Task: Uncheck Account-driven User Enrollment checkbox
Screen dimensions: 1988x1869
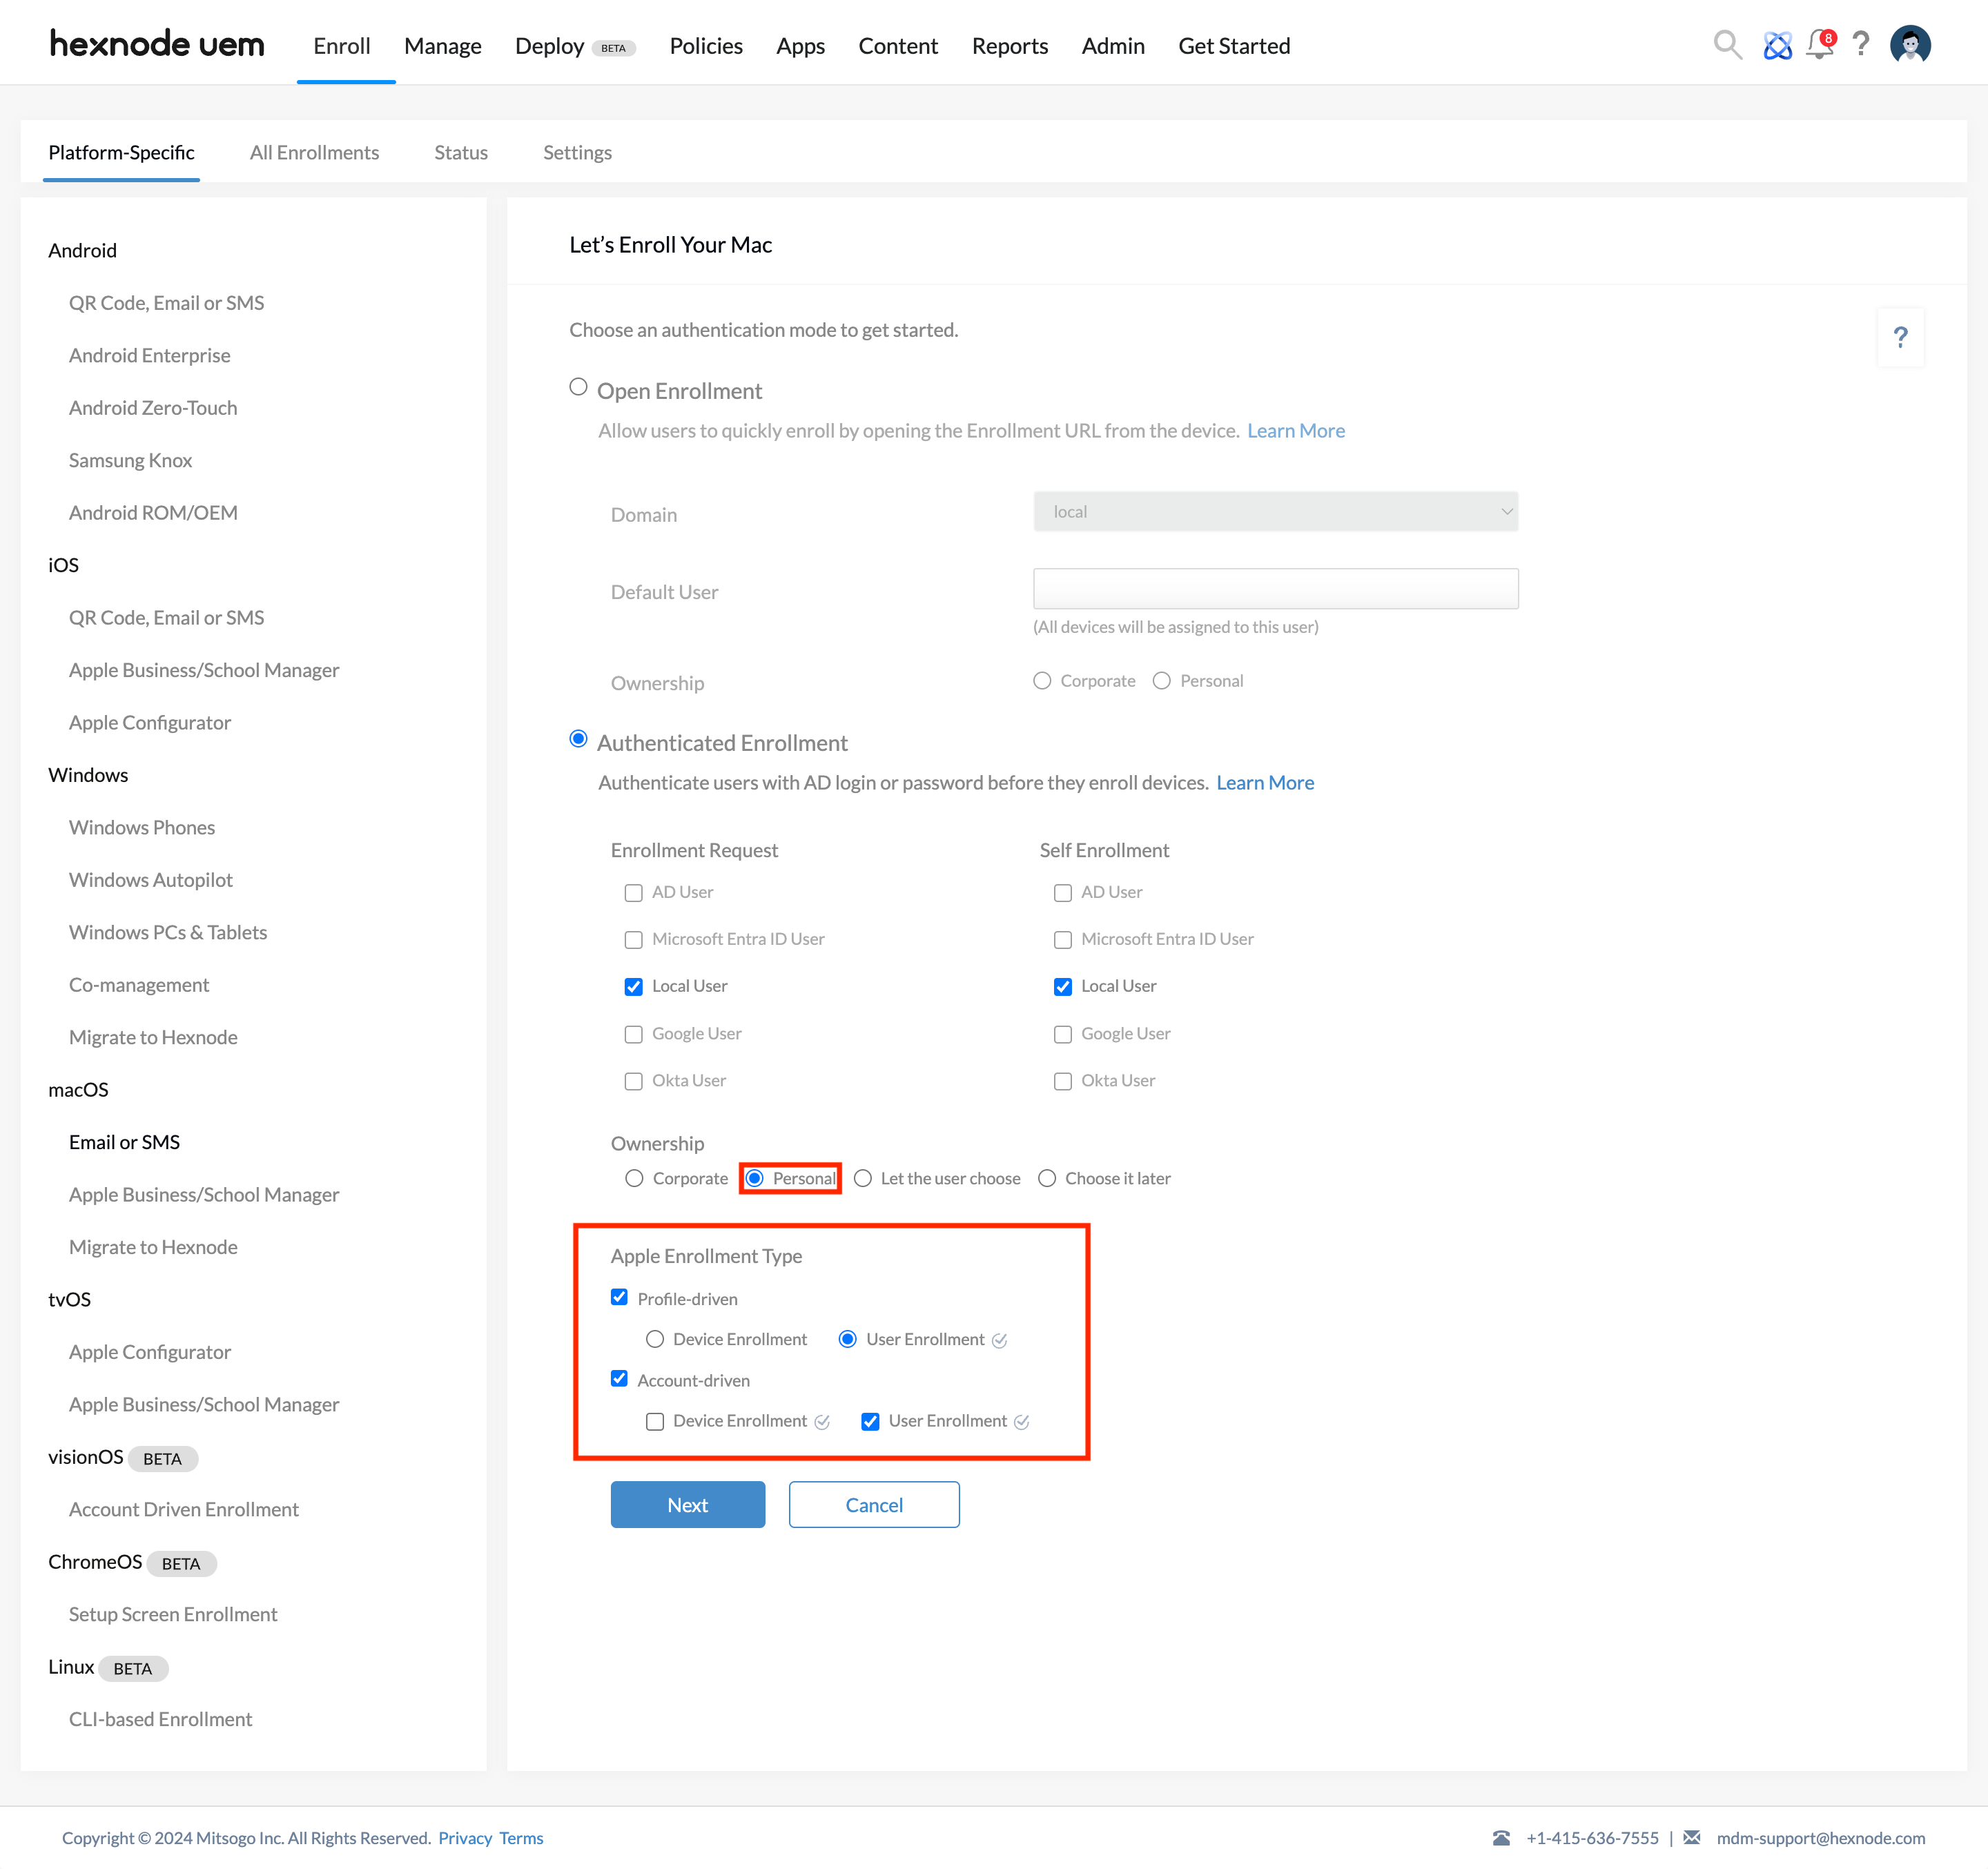Action: tap(870, 1422)
